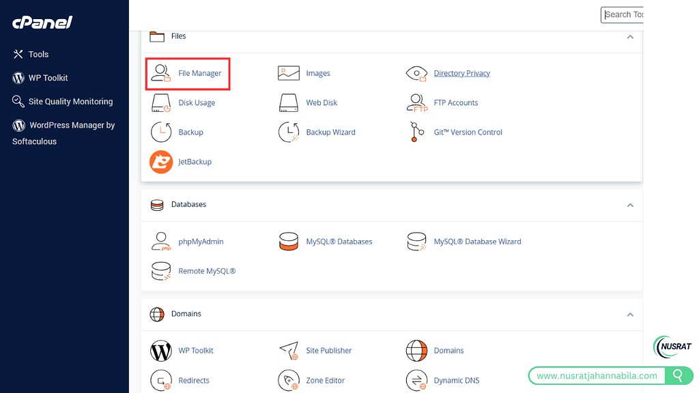The image size is (699, 393).
Task: Open MySQL Database Wizard icon
Action: pos(416,242)
